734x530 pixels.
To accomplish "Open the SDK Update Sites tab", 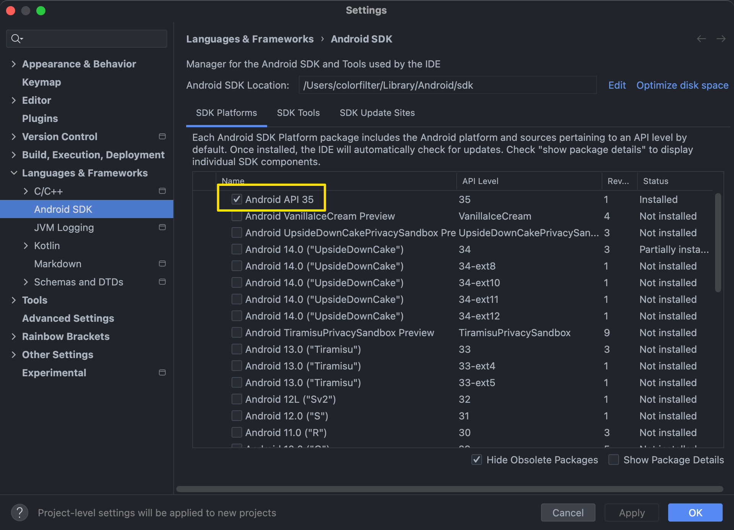I will click(x=377, y=113).
